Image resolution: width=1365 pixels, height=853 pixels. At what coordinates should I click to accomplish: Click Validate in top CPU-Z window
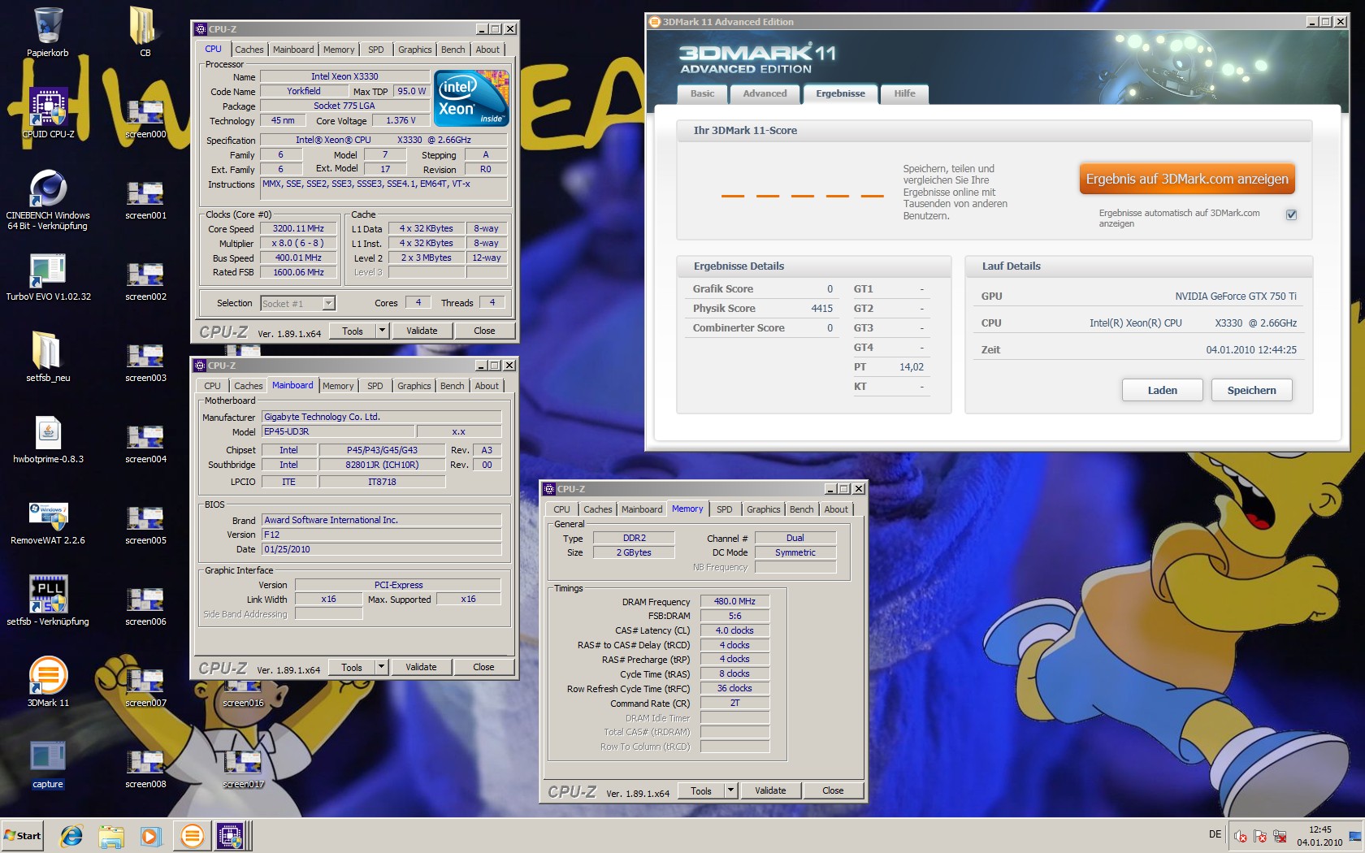422,331
